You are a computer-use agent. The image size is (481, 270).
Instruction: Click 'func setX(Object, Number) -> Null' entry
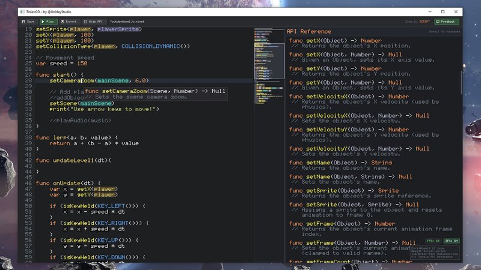[345, 55]
